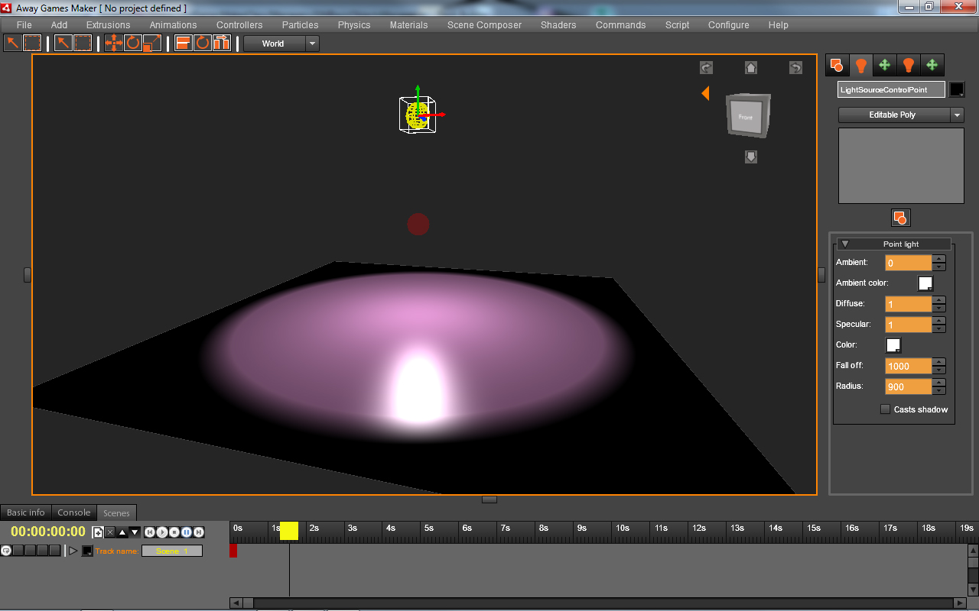Click the Front face of view cube

click(746, 117)
